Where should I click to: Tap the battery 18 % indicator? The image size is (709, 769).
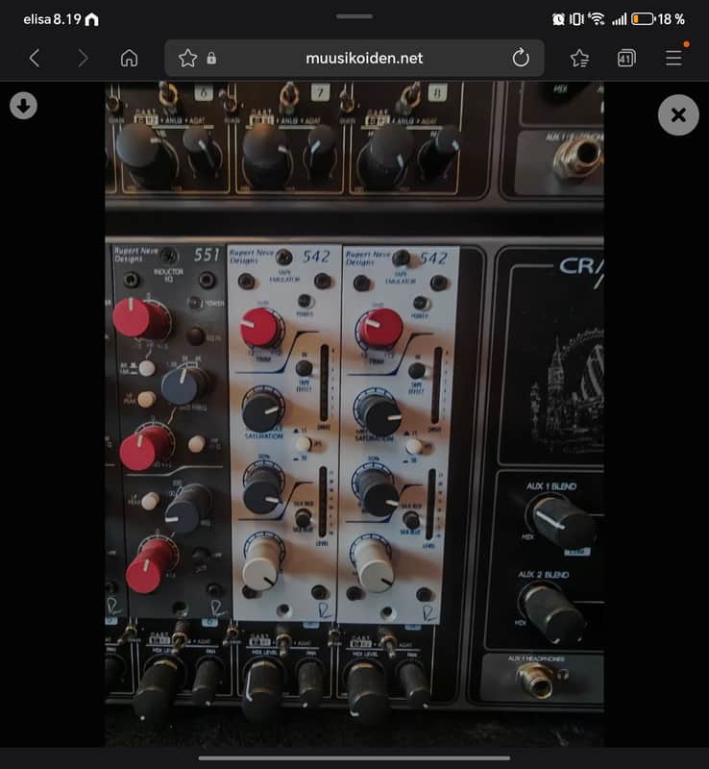point(657,19)
